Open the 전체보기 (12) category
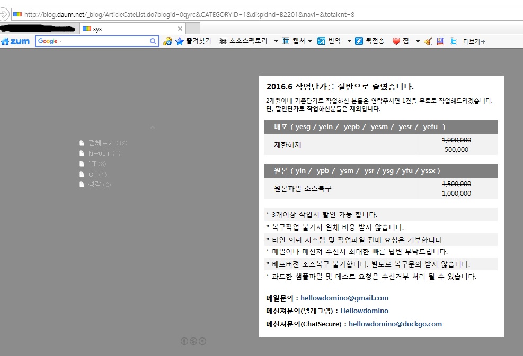523x356 pixels. tap(101, 143)
